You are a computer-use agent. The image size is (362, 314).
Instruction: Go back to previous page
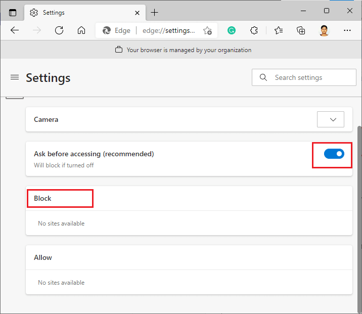[x=15, y=30]
